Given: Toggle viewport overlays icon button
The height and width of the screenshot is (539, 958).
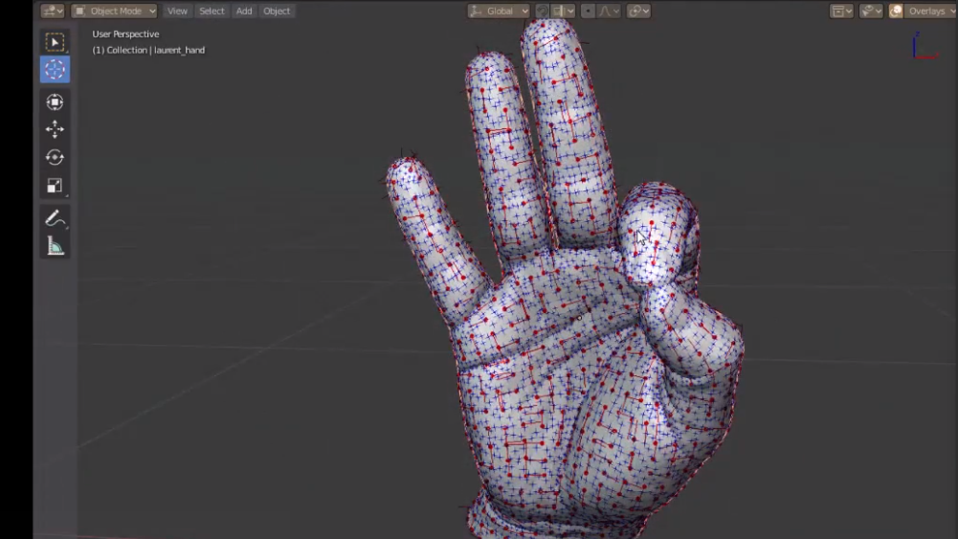Looking at the screenshot, I should (896, 11).
